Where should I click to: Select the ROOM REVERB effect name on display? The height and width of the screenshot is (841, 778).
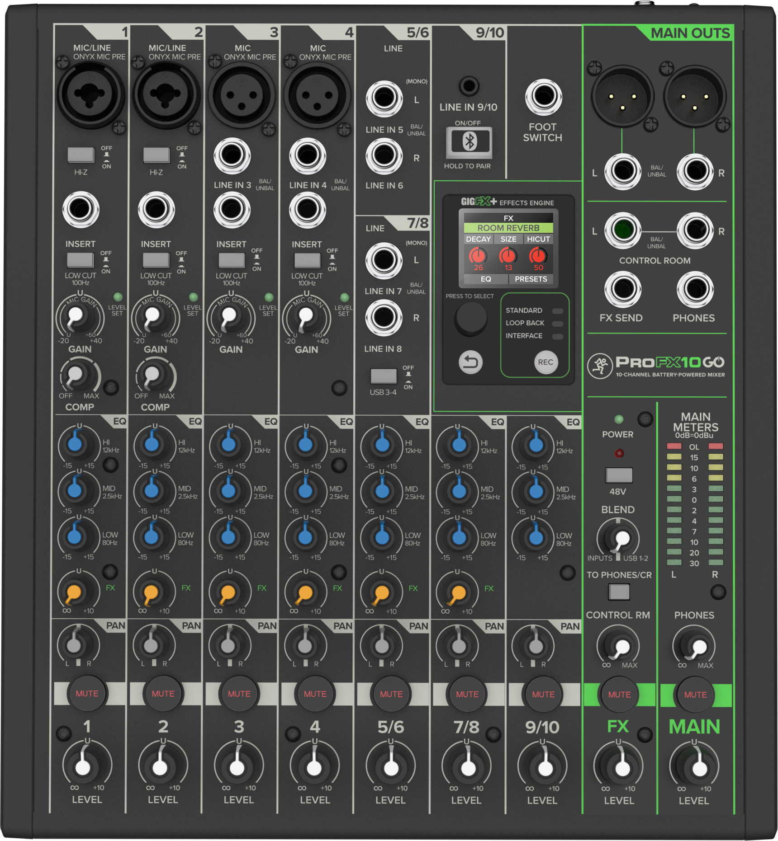click(x=508, y=228)
